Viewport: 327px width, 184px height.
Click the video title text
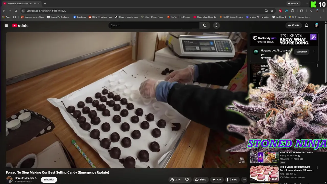57,172
